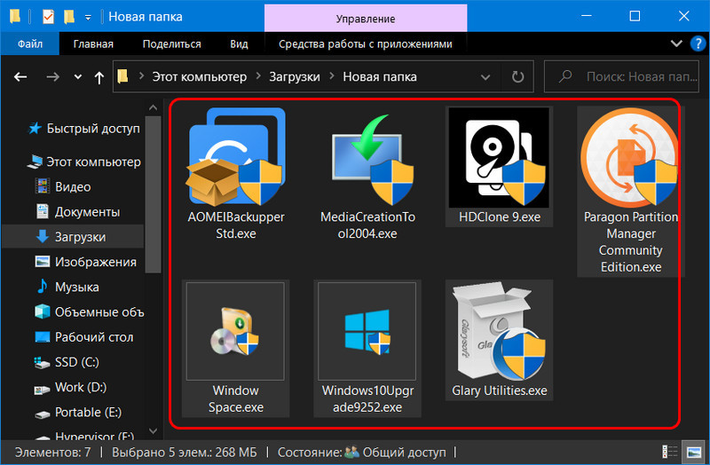Go forward with the right arrow button
The width and height of the screenshot is (710, 465).
pos(53,77)
